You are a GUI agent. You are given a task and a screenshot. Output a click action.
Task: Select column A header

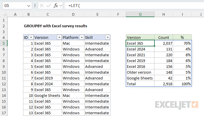click(15, 14)
